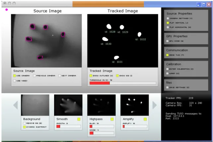Click the blob labeled id: 1031
This screenshot has width=213, height=142.
(x=116, y=58)
